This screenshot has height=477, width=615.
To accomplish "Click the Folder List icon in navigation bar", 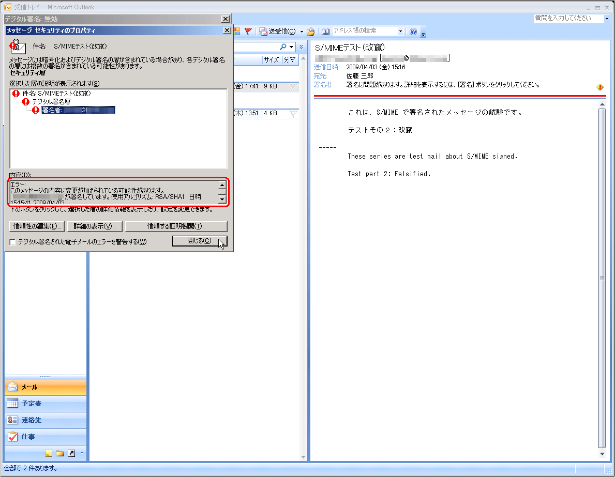I will [59, 453].
